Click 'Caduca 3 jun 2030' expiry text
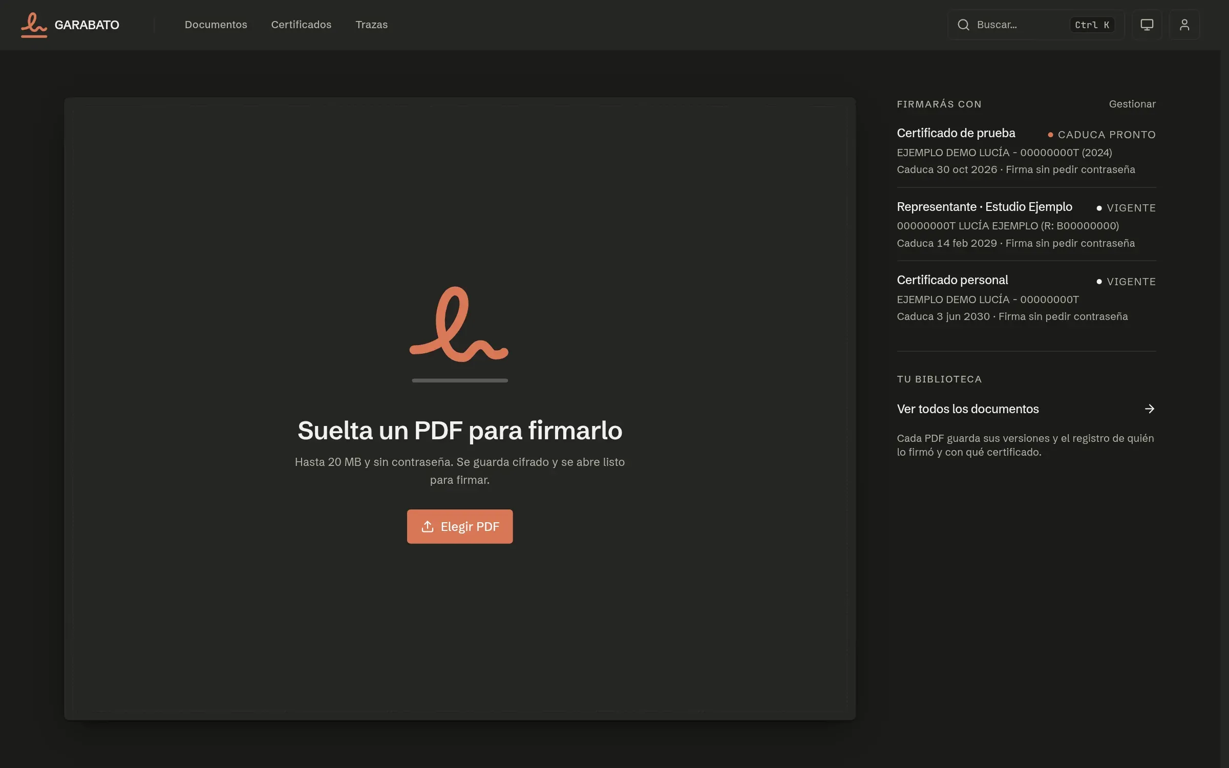This screenshot has width=1229, height=768. 943,316
